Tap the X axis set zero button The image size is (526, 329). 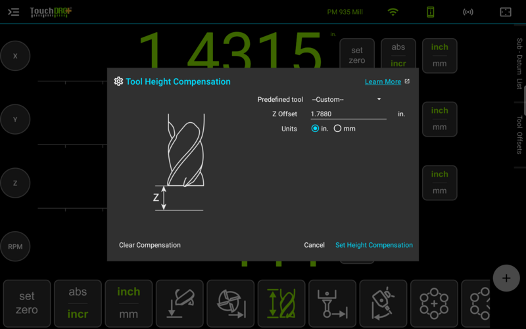(357, 54)
